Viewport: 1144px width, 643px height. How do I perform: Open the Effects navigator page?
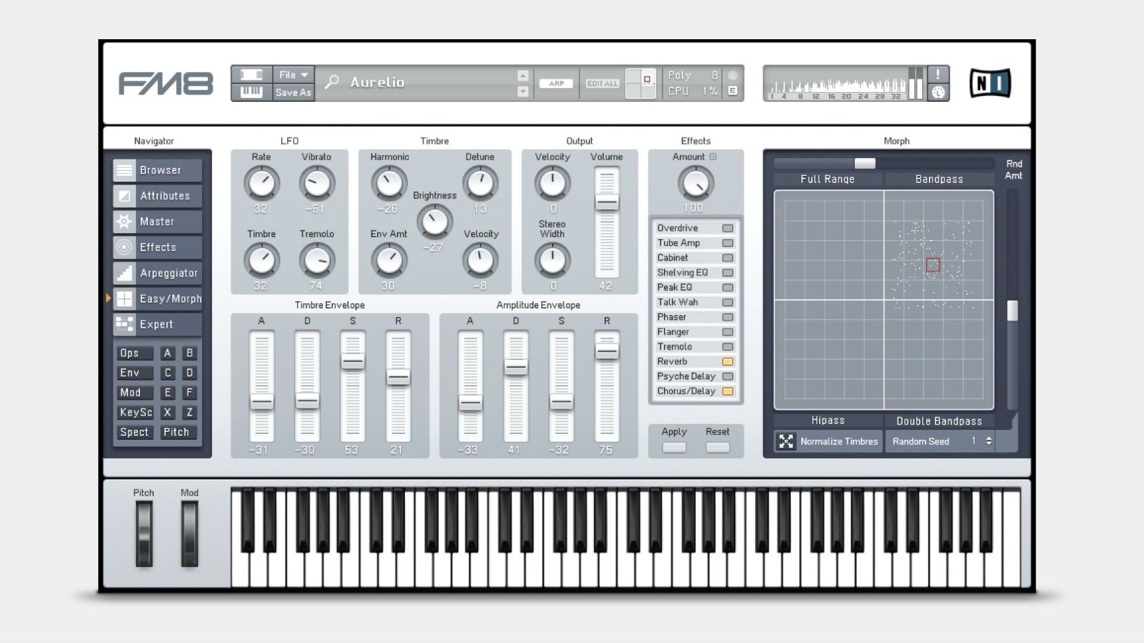point(157,247)
